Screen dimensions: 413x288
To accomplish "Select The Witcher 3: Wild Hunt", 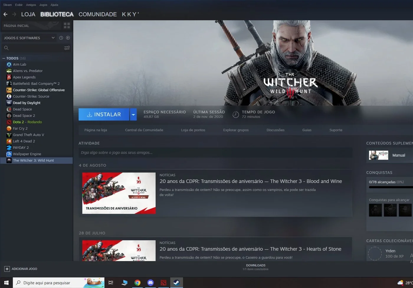I will [x=37, y=160].
